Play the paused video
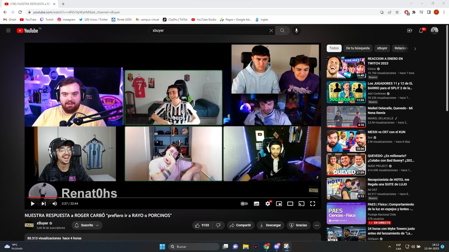 pyautogui.click(x=33, y=203)
